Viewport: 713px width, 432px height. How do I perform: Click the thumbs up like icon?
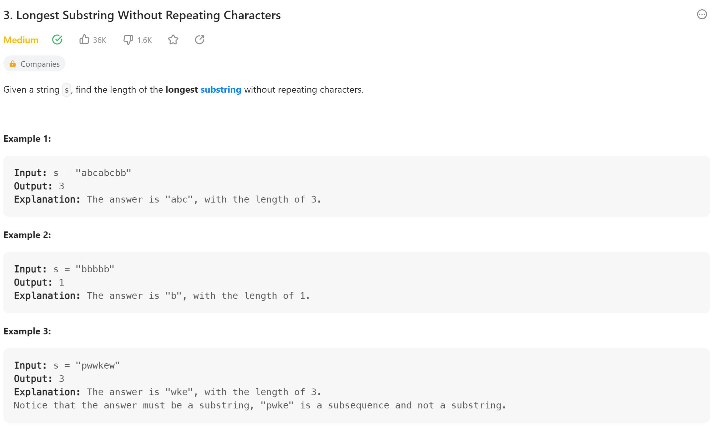(x=84, y=40)
